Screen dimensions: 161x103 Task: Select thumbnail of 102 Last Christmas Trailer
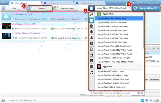pyautogui.click(x=6, y=36)
